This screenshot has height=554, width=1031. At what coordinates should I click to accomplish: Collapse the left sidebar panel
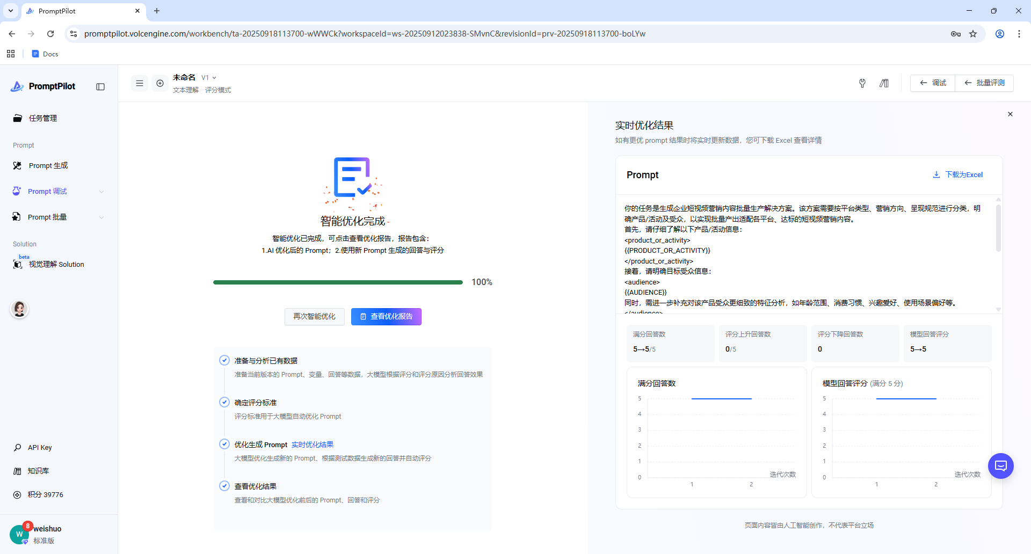(x=100, y=87)
